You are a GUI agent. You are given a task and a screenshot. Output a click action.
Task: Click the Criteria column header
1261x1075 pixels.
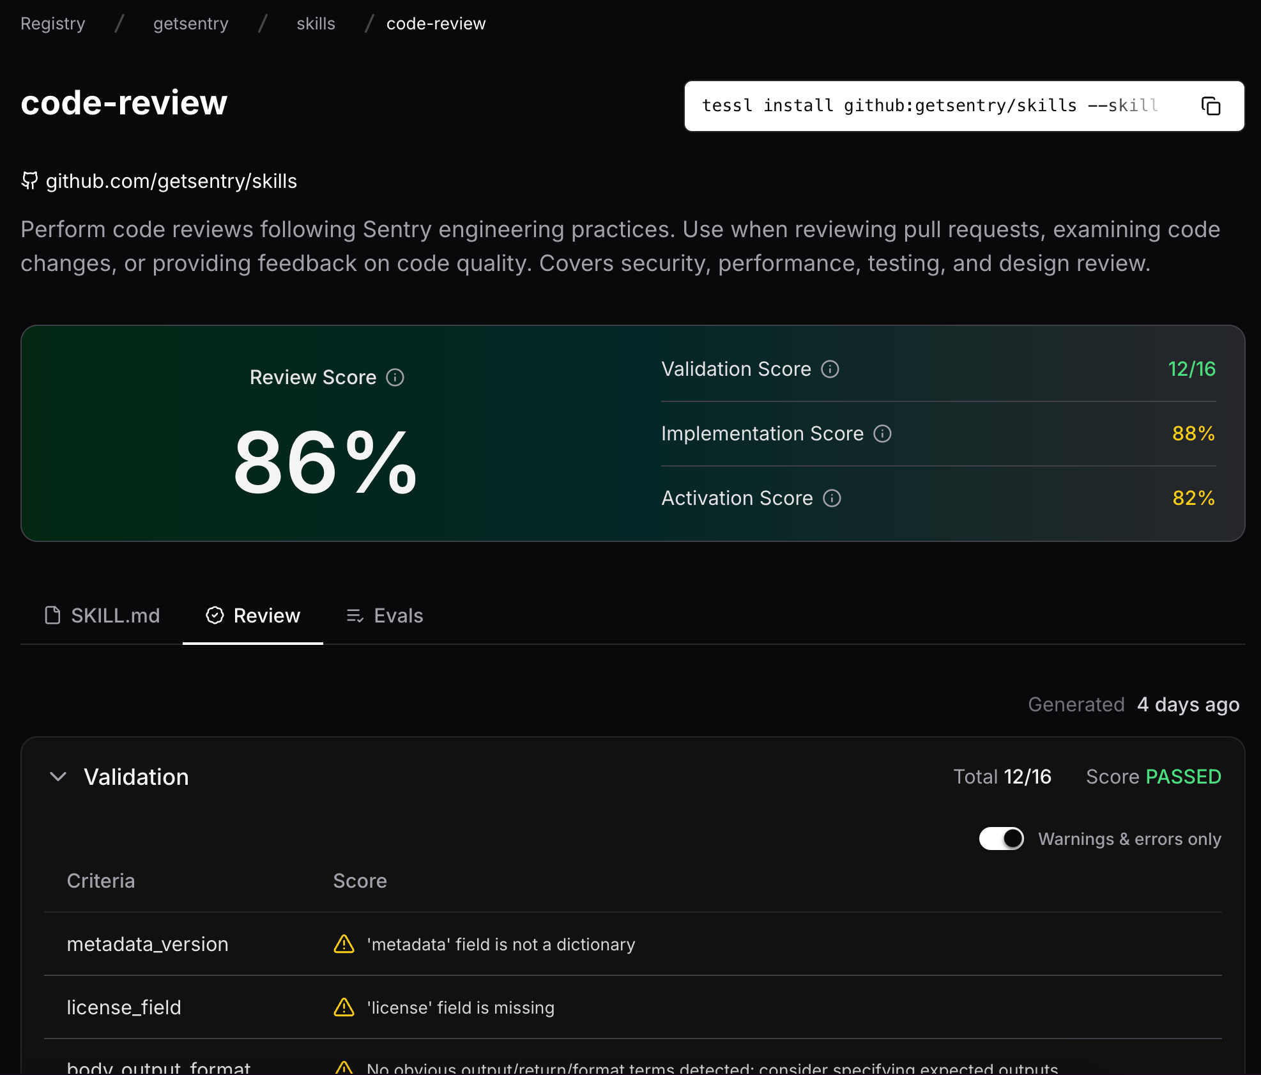[101, 881]
